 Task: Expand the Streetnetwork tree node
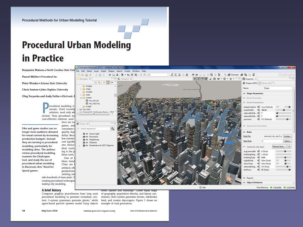click(80, 146)
